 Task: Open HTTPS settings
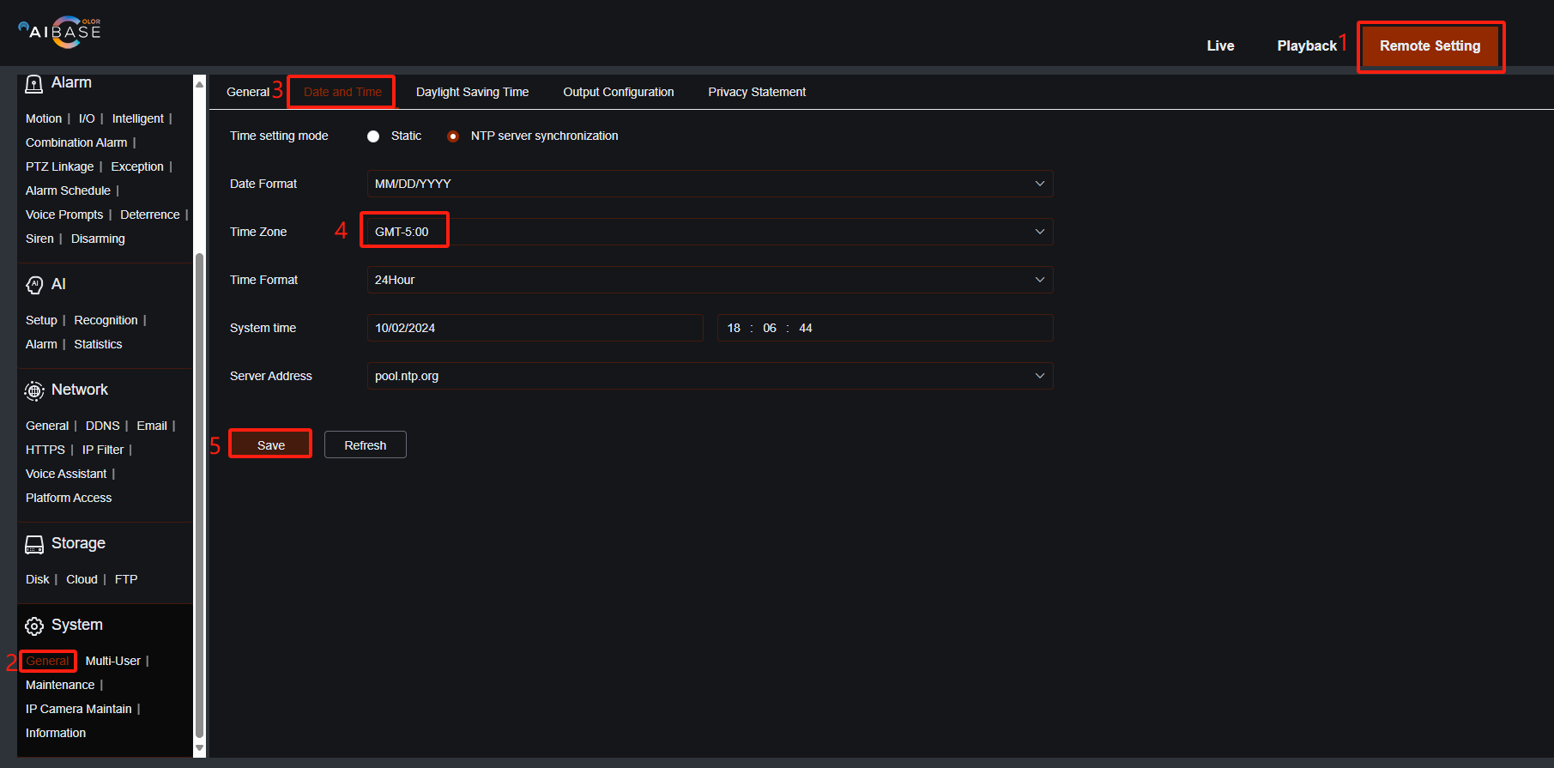(x=45, y=450)
